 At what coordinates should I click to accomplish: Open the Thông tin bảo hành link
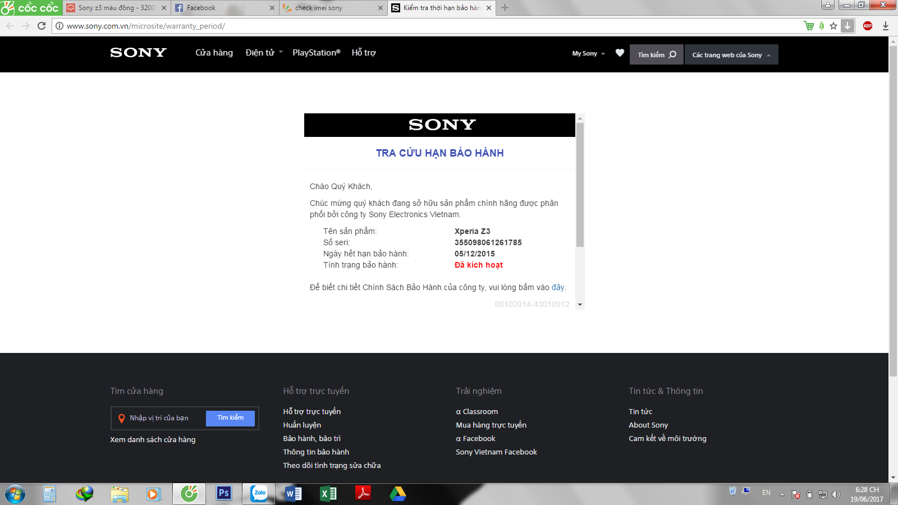(316, 452)
